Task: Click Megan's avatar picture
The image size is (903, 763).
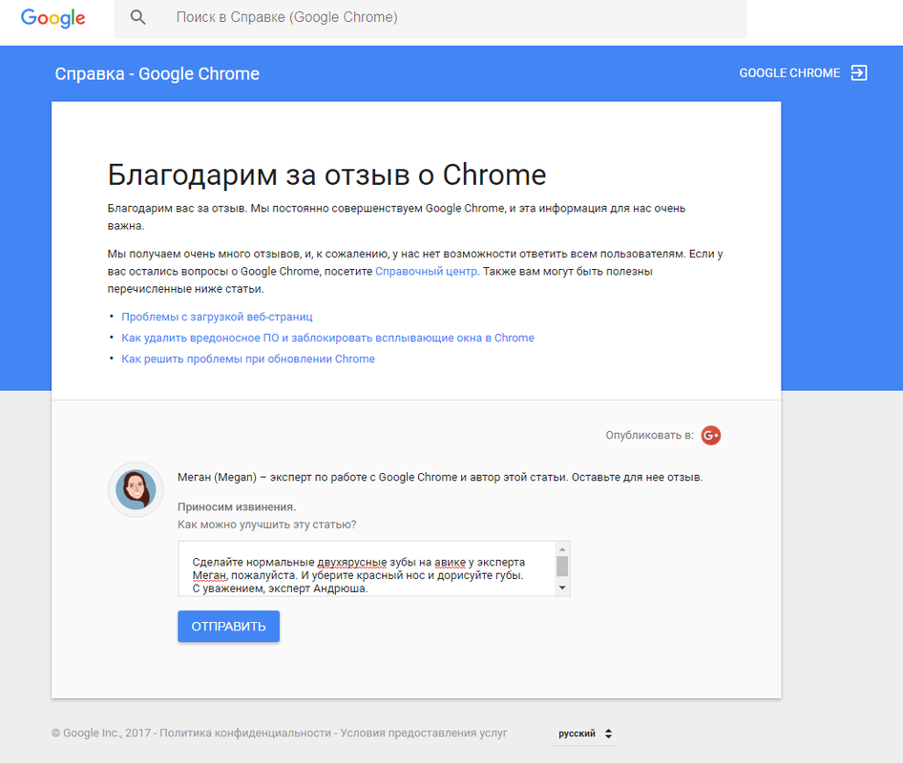Action: [x=136, y=489]
